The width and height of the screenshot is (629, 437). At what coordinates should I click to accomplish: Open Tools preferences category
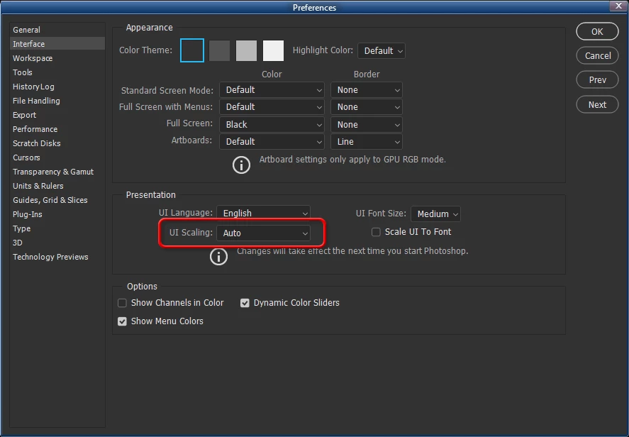(57, 72)
